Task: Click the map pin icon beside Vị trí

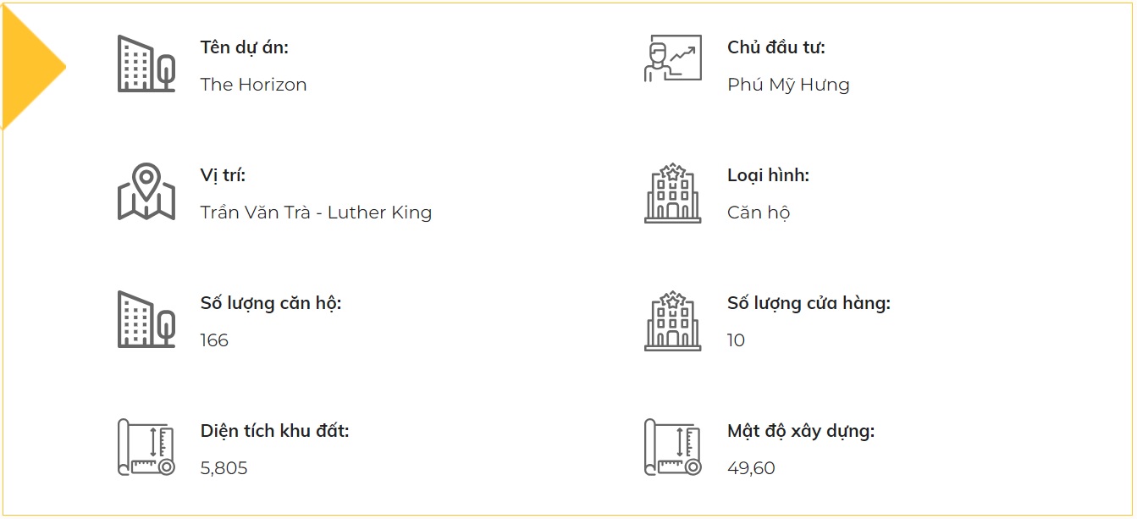Action: tap(146, 191)
